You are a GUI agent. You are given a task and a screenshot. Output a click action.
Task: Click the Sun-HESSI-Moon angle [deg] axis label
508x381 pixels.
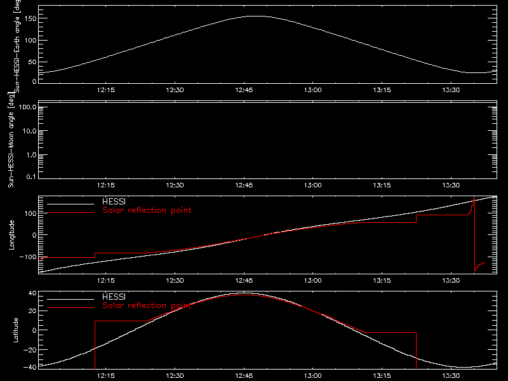11,140
